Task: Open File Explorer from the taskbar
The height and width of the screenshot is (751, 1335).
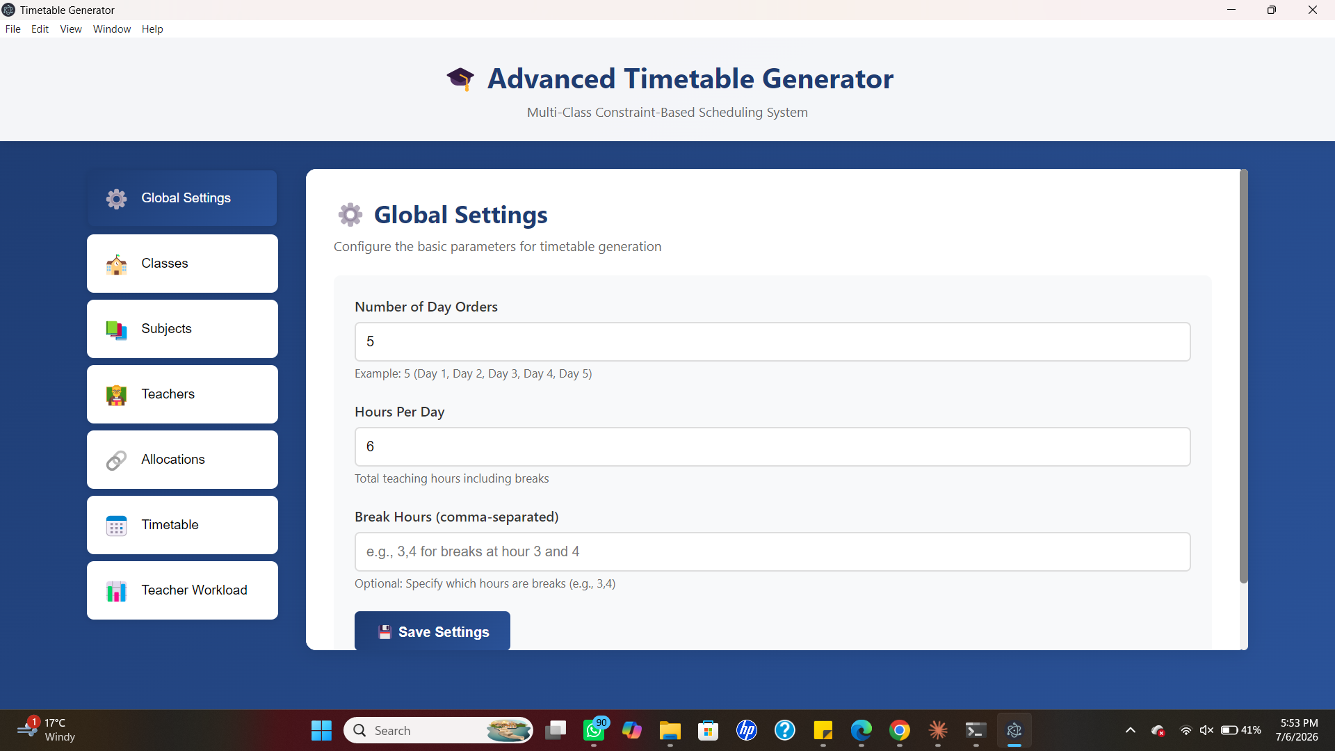Action: click(670, 731)
